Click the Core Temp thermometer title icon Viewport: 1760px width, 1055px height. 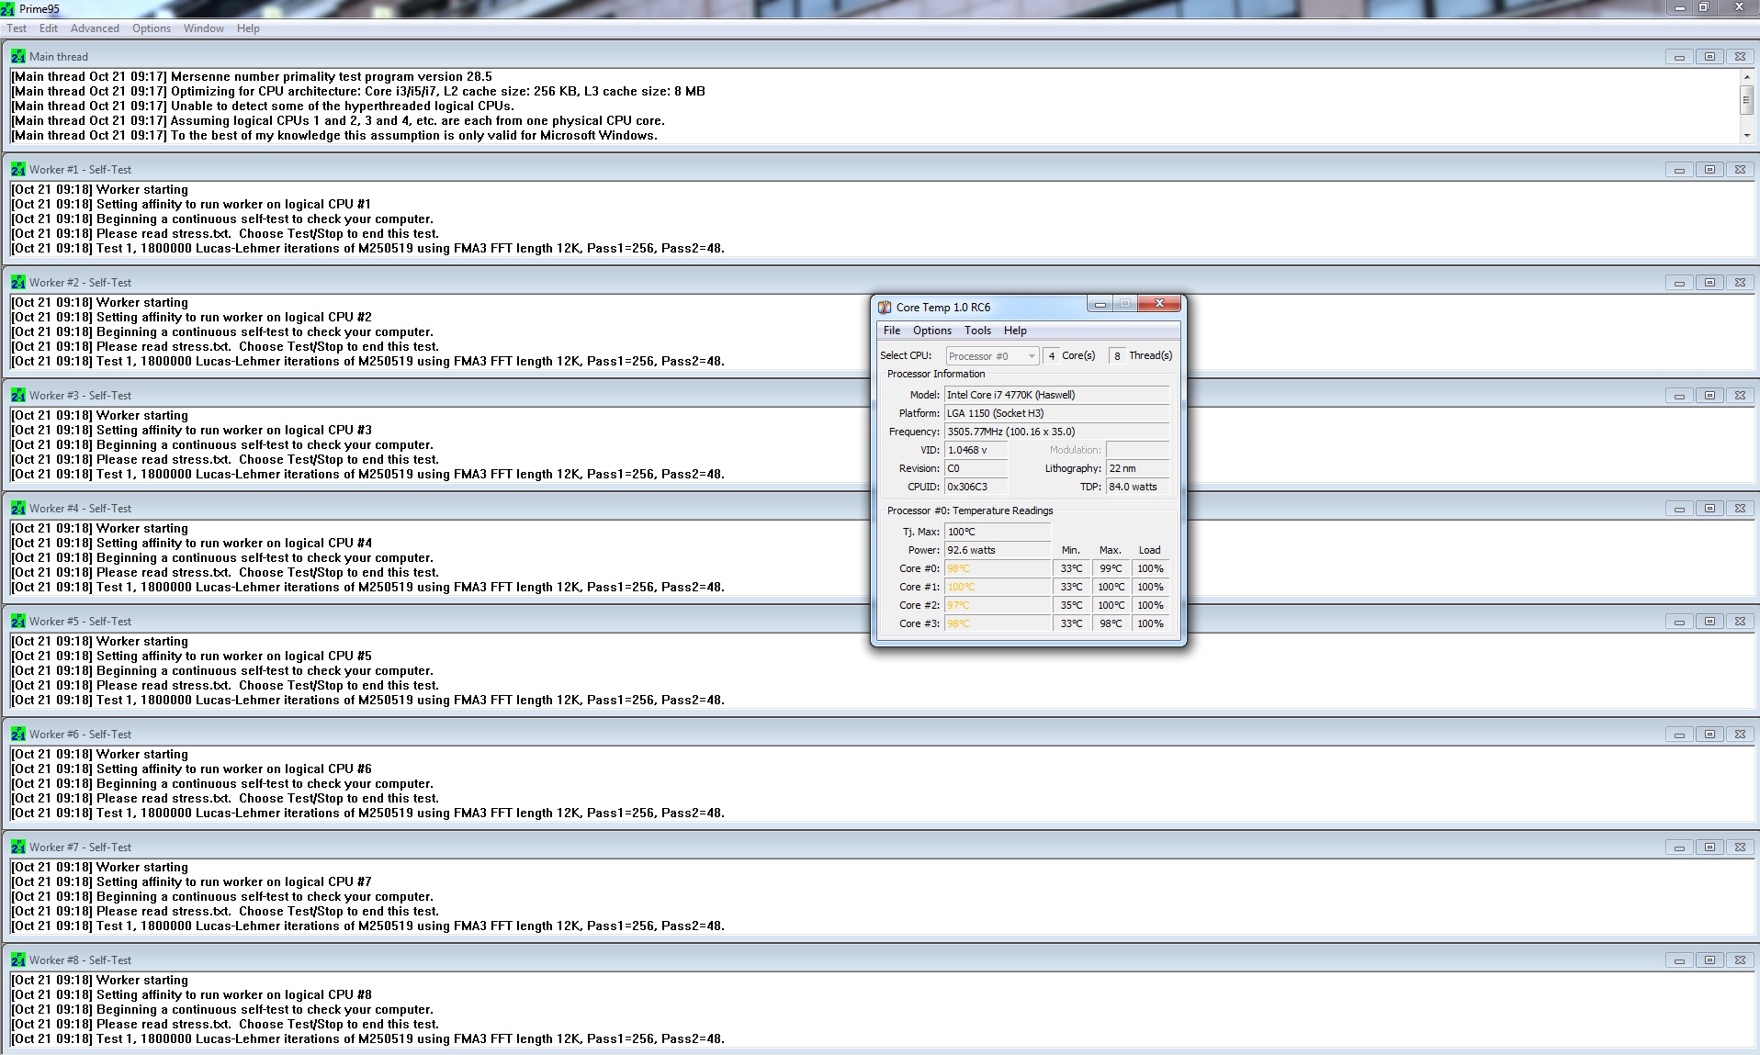point(885,308)
